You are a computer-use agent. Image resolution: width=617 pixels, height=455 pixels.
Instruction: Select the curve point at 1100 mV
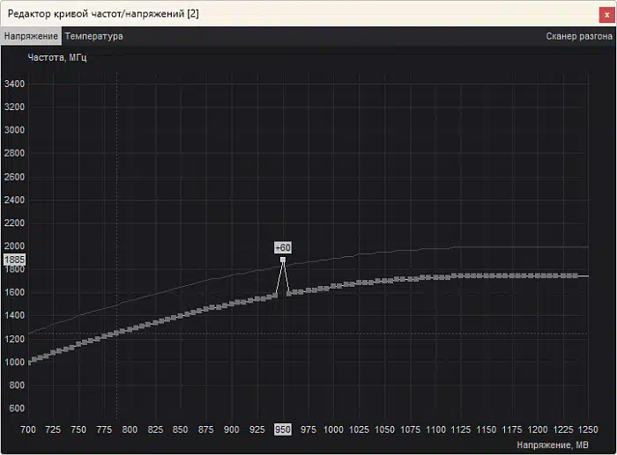coord(435,277)
